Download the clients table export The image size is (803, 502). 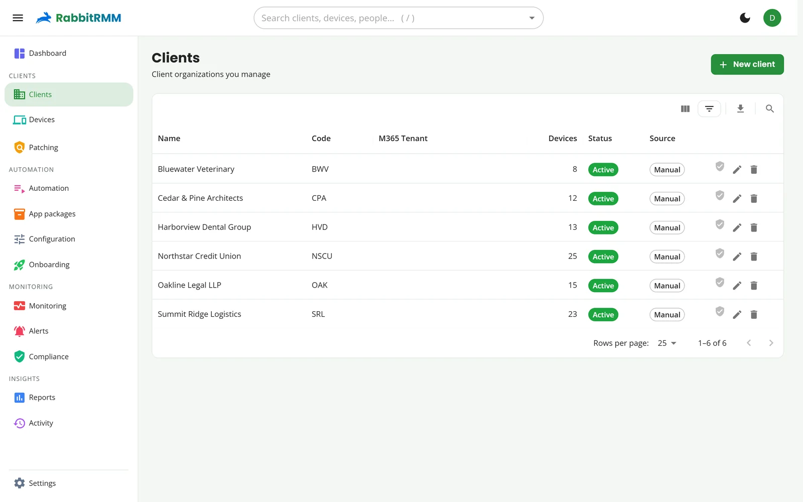[740, 108]
